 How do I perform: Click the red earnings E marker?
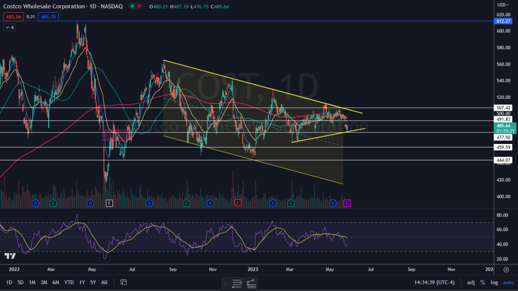(237, 203)
